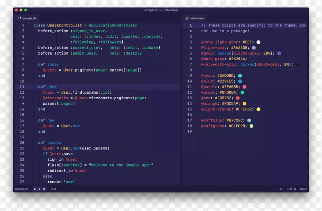Click the macOS green fullscreen window button
Viewport: 322px width, 211px height.
tap(26, 10)
